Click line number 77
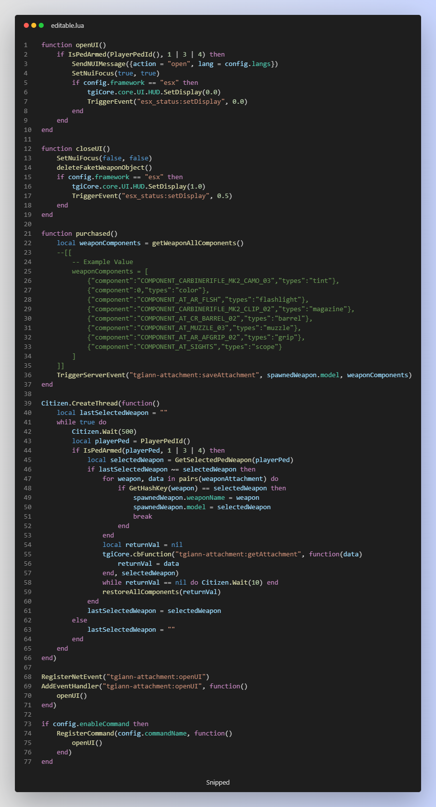436x807 pixels. click(x=28, y=762)
